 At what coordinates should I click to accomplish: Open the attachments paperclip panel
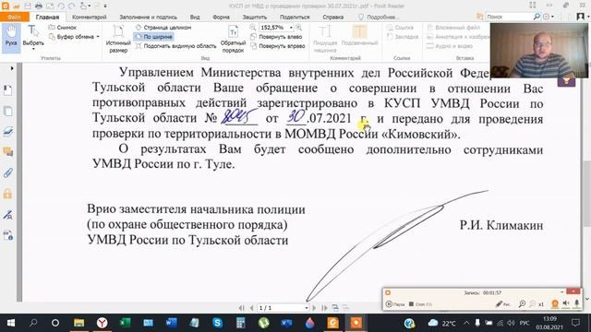point(8,172)
